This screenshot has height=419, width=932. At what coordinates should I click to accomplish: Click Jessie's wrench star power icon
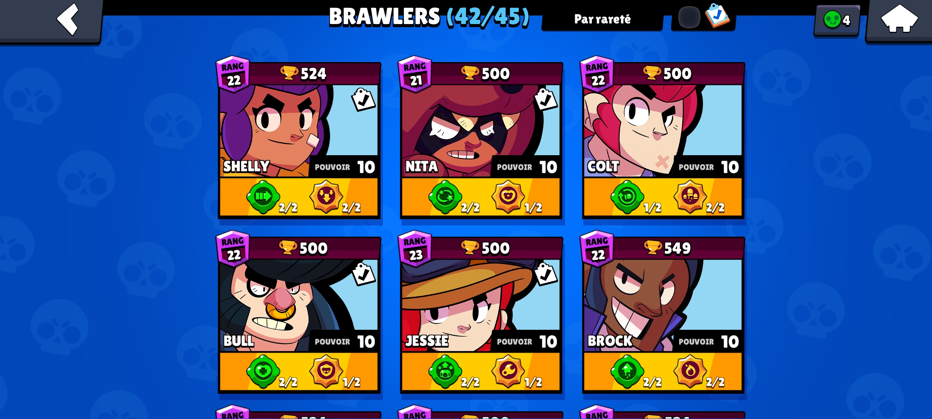tap(508, 371)
